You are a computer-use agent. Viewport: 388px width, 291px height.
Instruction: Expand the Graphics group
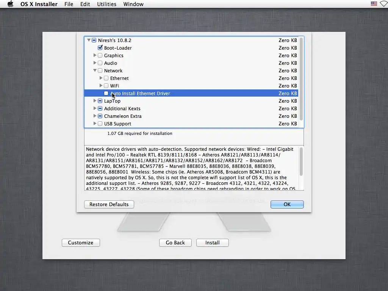click(95, 55)
